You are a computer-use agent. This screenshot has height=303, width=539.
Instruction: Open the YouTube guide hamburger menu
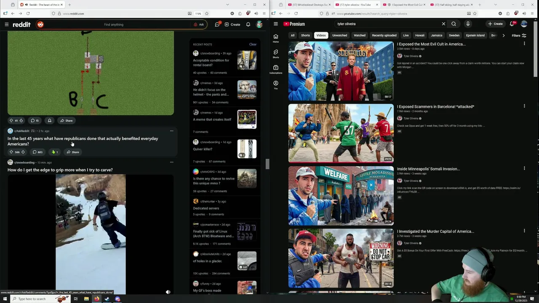[276, 24]
